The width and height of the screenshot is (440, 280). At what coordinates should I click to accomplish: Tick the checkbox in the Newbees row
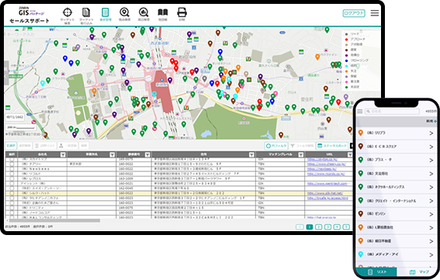point(12,169)
